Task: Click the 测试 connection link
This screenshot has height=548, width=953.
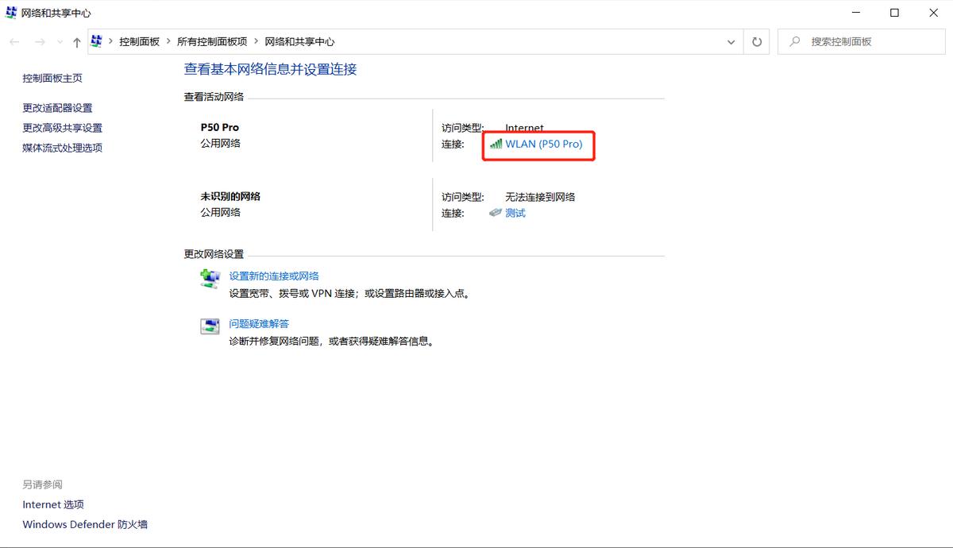Action: point(515,213)
